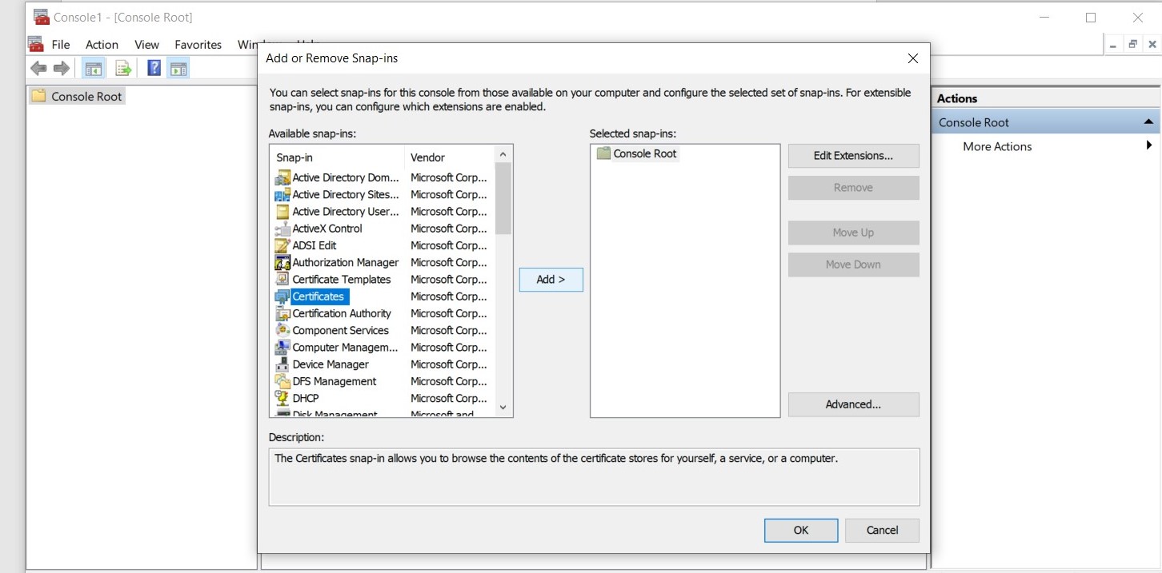Open the View menu
The width and height of the screenshot is (1162, 573).
146,45
